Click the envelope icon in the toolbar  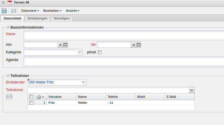point(14,11)
